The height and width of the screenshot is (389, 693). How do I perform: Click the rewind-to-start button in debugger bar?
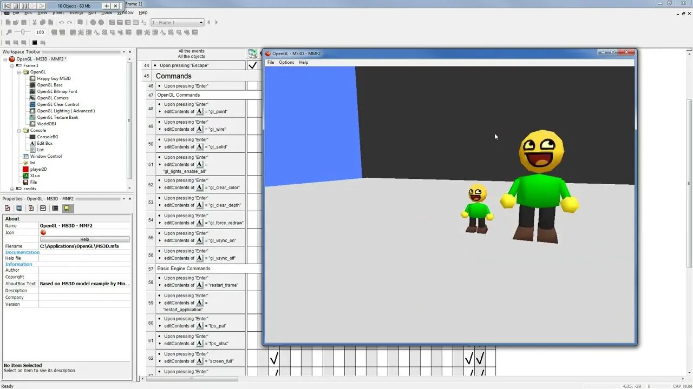click(x=7, y=6)
